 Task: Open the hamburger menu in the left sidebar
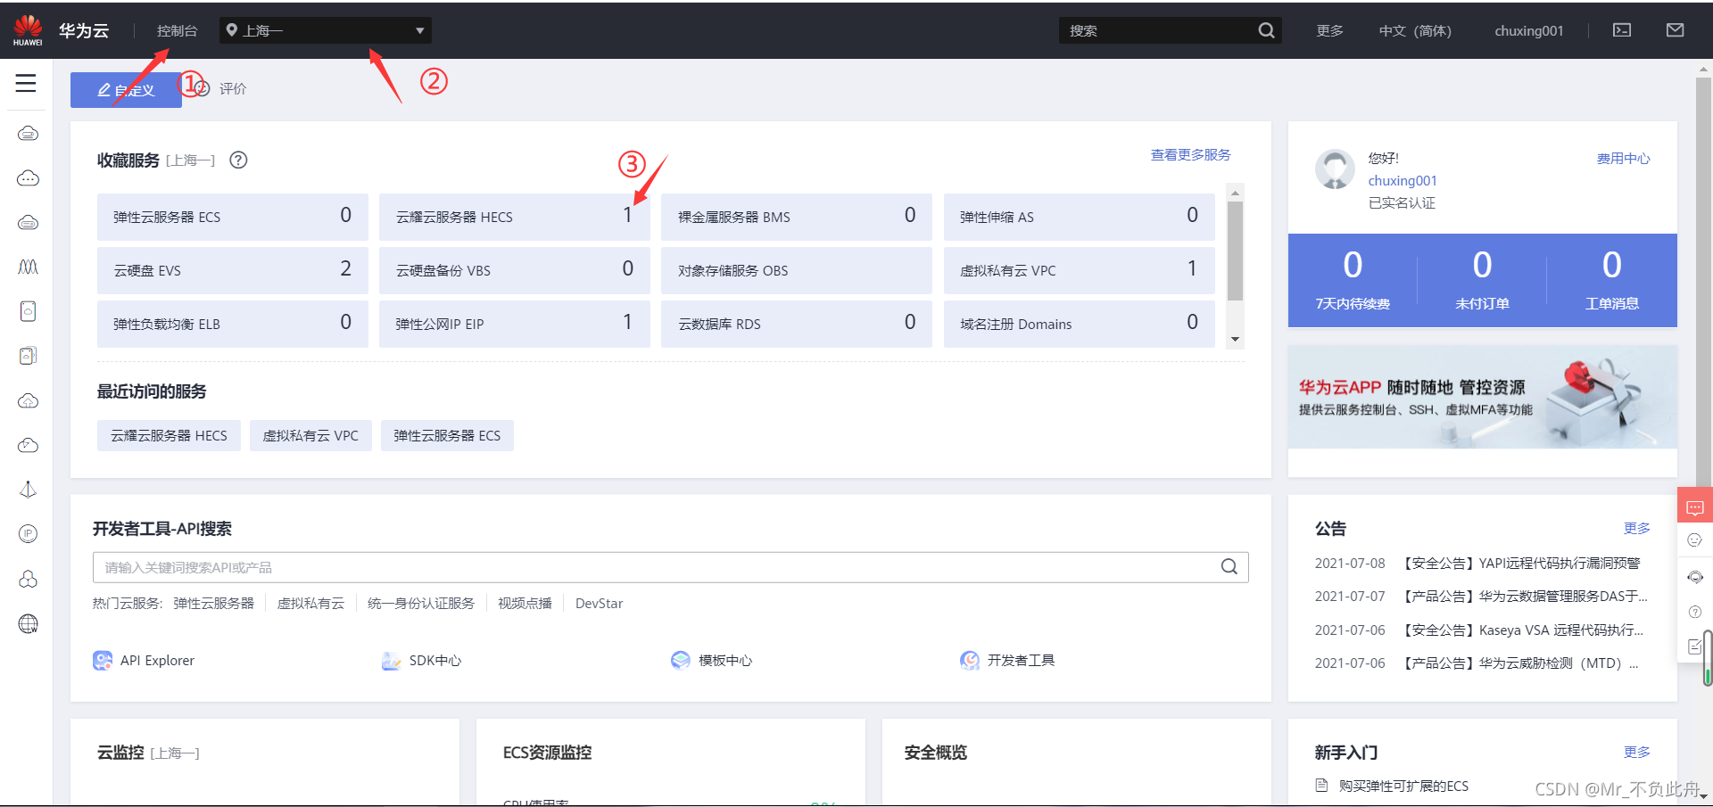[26, 83]
